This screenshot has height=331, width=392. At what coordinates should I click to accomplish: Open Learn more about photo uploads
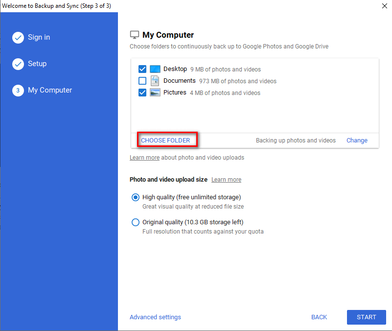point(144,157)
